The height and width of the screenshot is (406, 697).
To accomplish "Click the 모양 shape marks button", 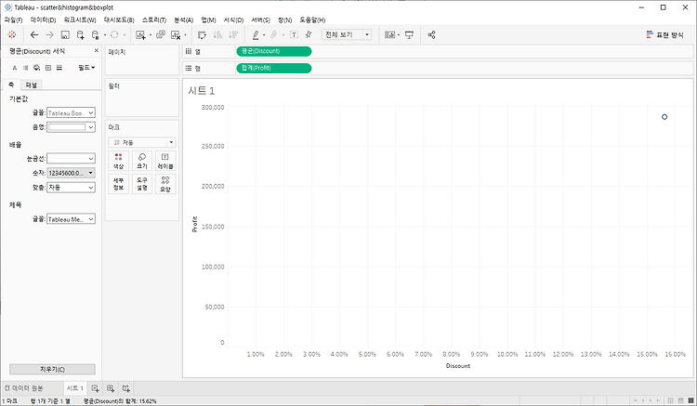I will click(x=164, y=184).
